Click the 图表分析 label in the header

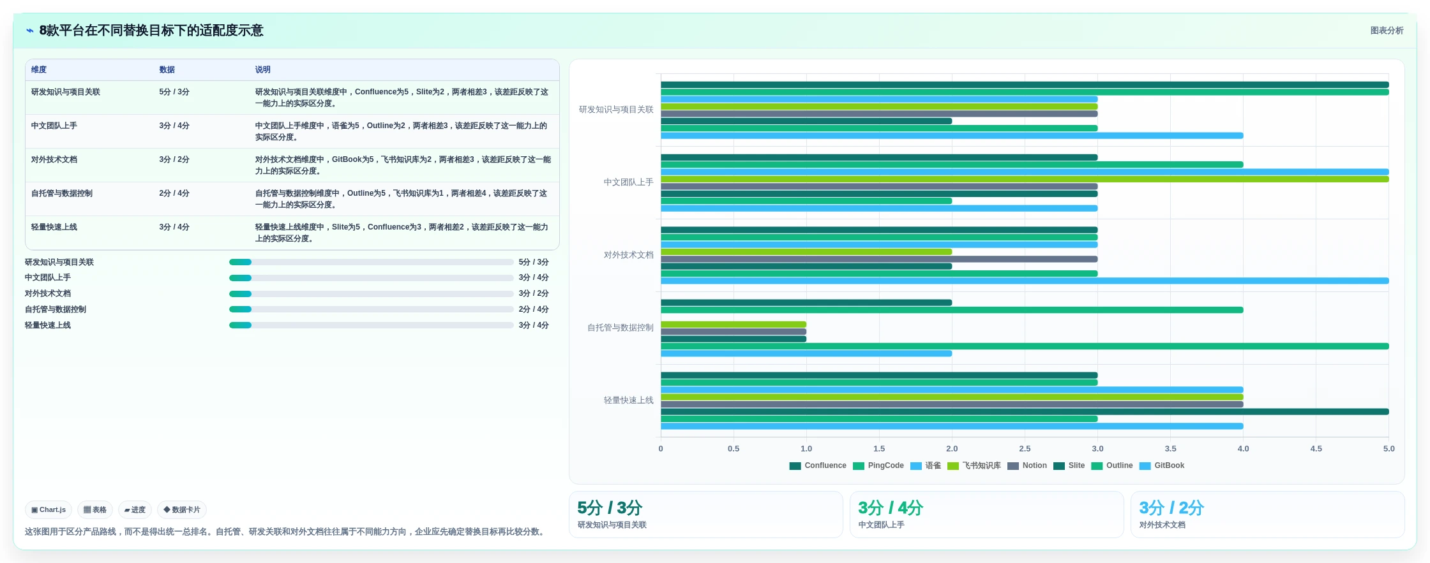click(x=1387, y=31)
